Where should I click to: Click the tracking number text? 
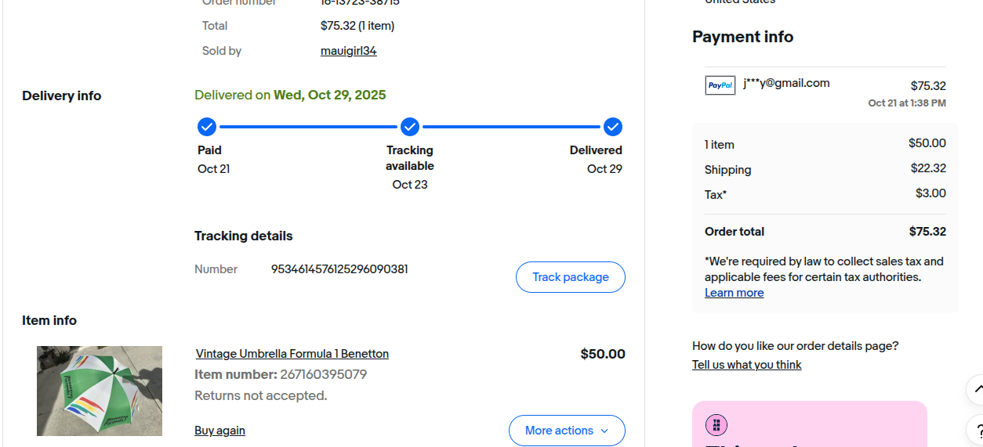tap(339, 269)
